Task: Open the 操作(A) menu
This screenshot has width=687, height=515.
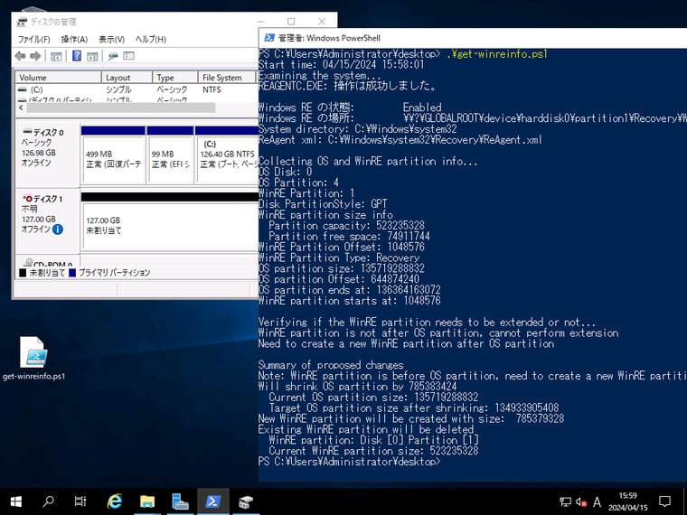Action: click(x=74, y=40)
